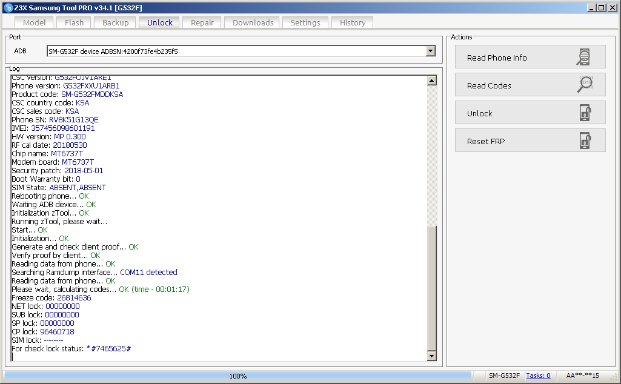The width and height of the screenshot is (621, 384).
Task: Click the Z3X app icon in title bar
Action: [x=8, y=7]
